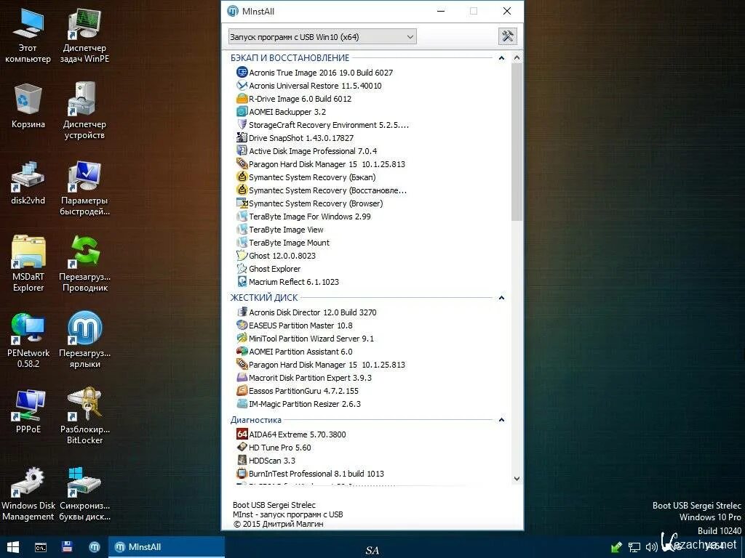745x558 pixels.
Task: Click the green tray icon in taskbar
Action: point(617,547)
